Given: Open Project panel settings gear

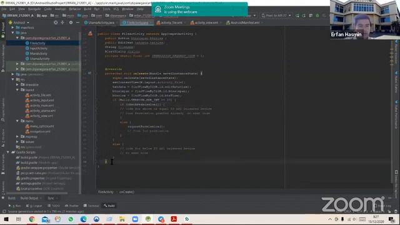Looking at the screenshot, I should pos(71,22).
